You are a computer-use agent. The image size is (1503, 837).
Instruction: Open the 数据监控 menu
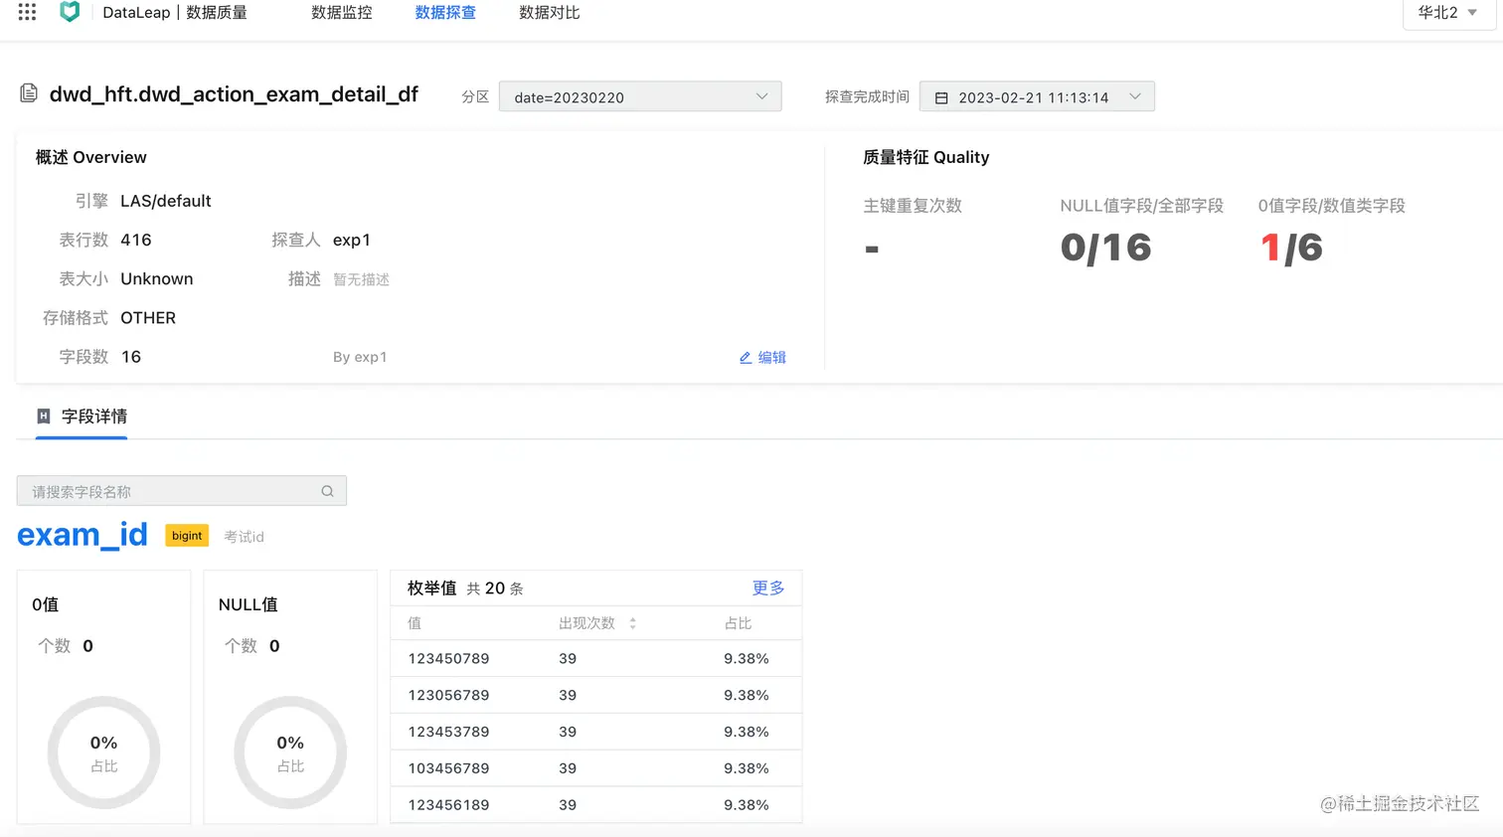coord(342,13)
